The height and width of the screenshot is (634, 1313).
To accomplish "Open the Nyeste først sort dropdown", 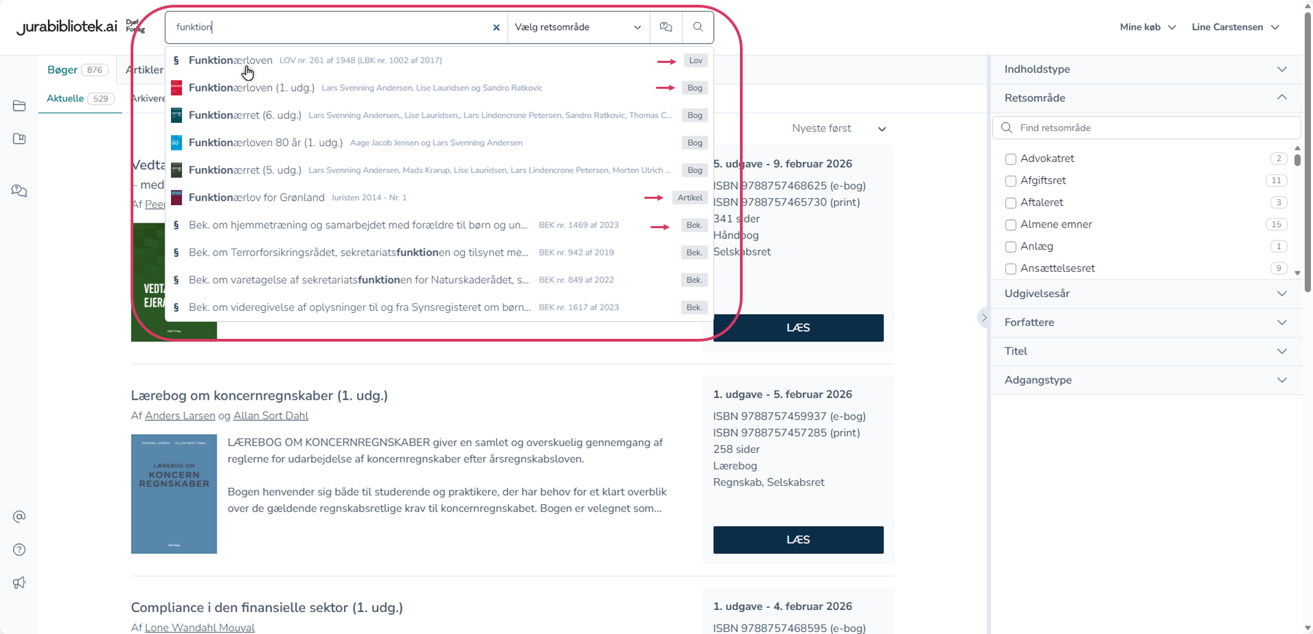I will click(838, 128).
